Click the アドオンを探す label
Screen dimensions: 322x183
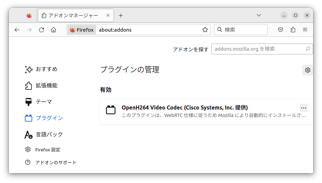pyautogui.click(x=191, y=49)
